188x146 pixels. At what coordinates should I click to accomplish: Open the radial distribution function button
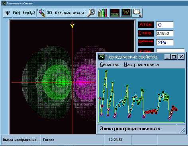click(x=29, y=13)
